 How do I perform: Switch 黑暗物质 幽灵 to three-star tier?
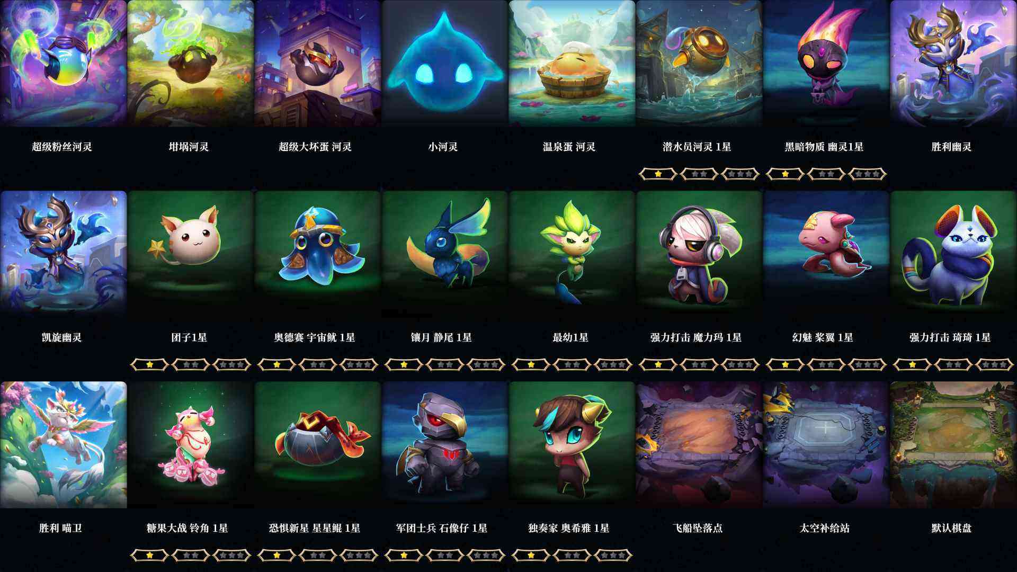pos(868,174)
